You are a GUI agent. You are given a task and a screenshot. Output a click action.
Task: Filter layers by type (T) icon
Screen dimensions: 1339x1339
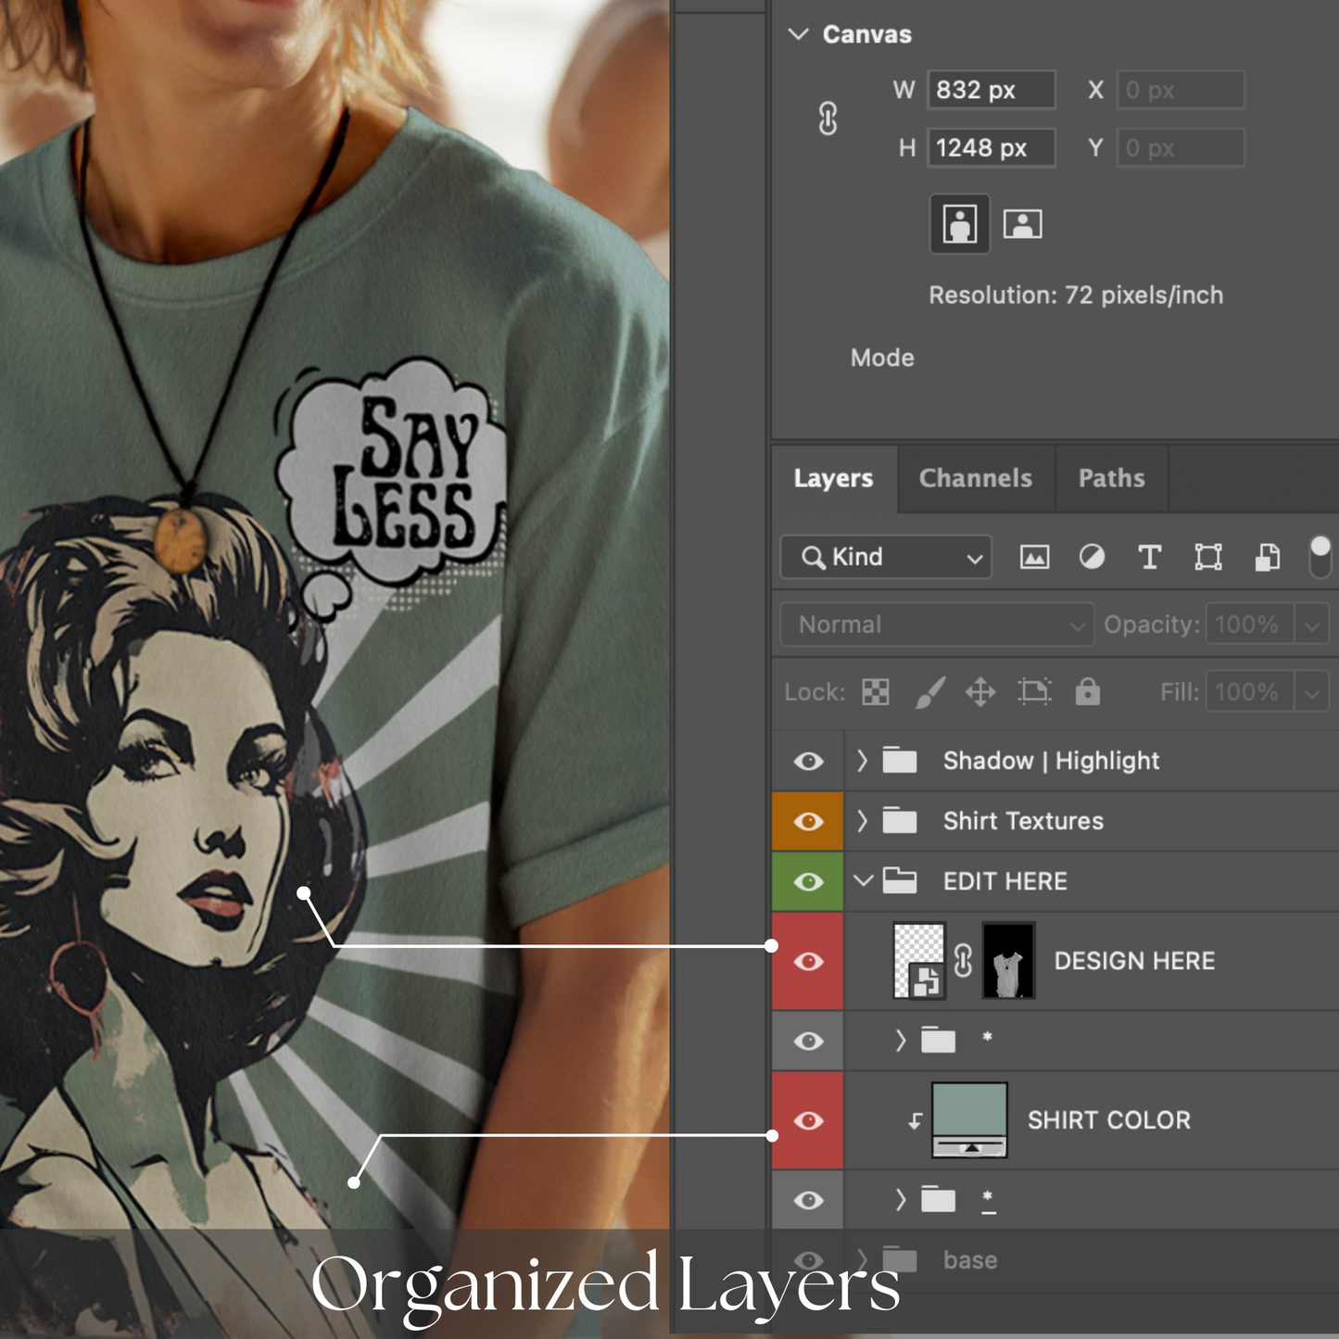point(1149,557)
